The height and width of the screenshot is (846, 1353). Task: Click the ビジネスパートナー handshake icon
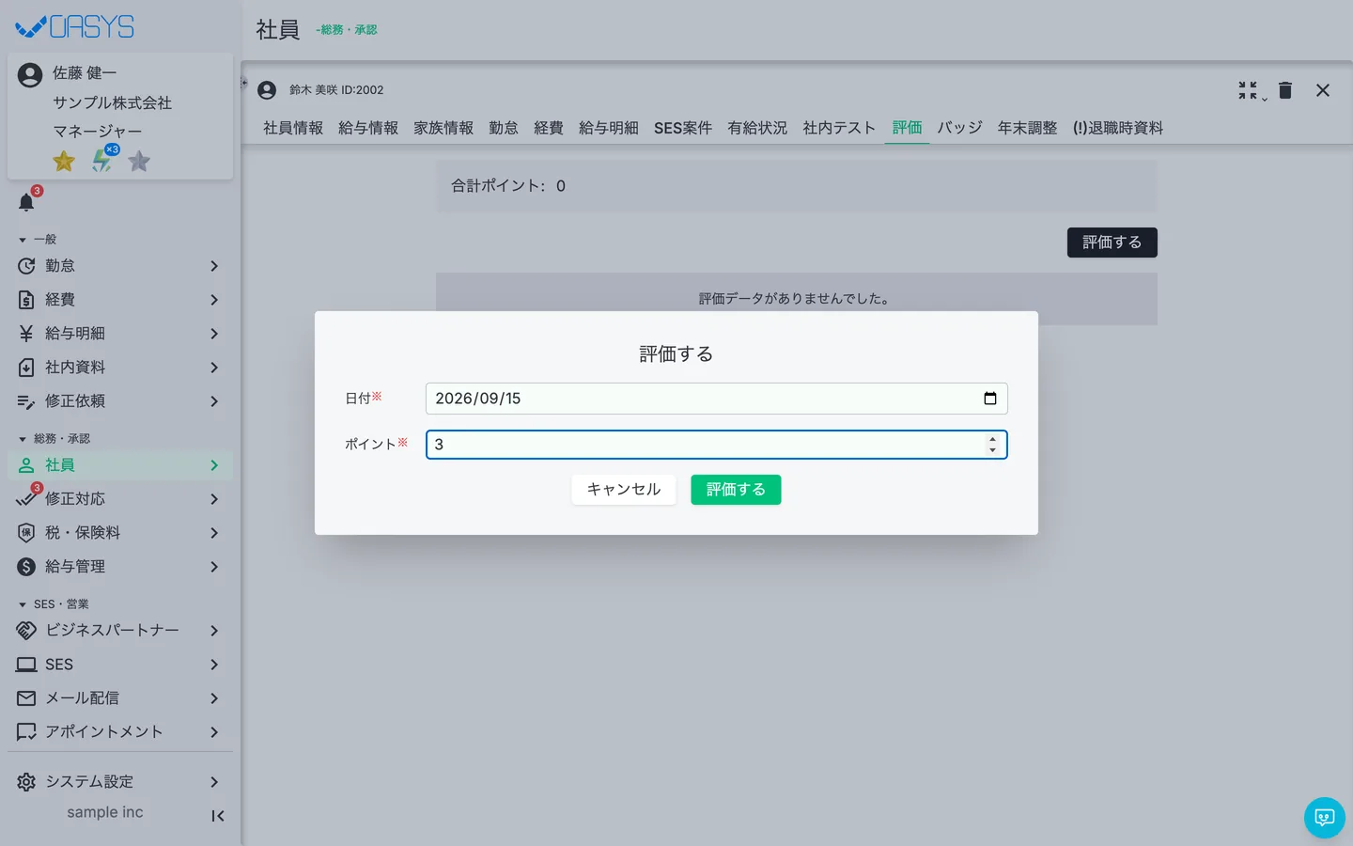point(26,631)
